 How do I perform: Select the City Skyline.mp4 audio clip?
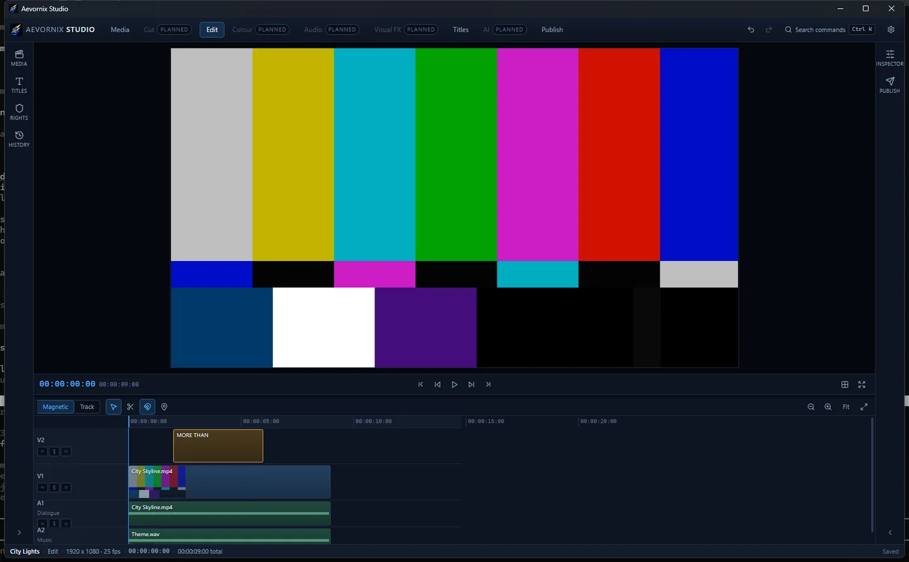[230, 513]
